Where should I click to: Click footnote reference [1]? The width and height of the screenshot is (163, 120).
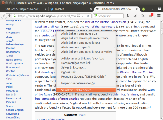[149, 107]
